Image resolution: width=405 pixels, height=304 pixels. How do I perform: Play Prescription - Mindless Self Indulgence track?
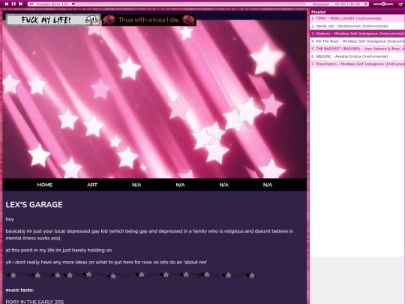click(357, 64)
